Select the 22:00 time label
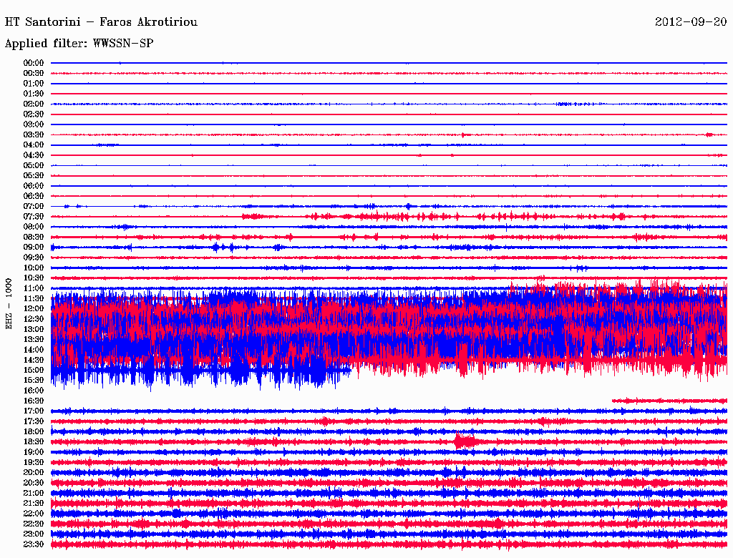733x558 pixels. tap(34, 514)
